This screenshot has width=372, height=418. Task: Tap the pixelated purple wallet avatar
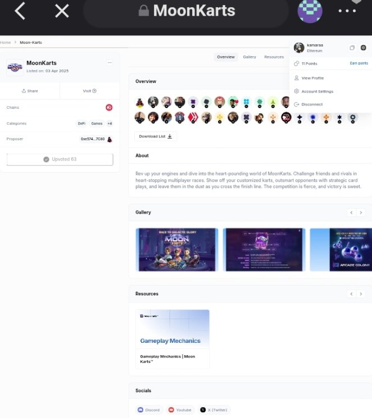coord(310,11)
